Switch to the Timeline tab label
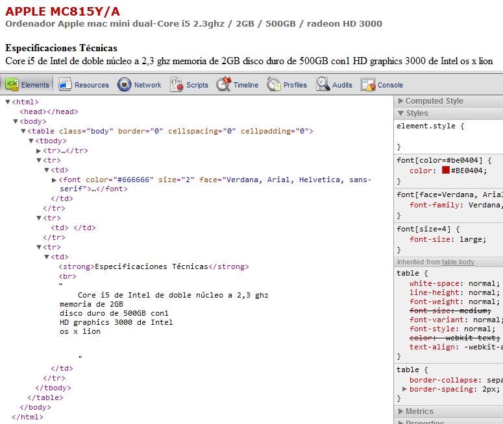503x424 pixels. [246, 85]
